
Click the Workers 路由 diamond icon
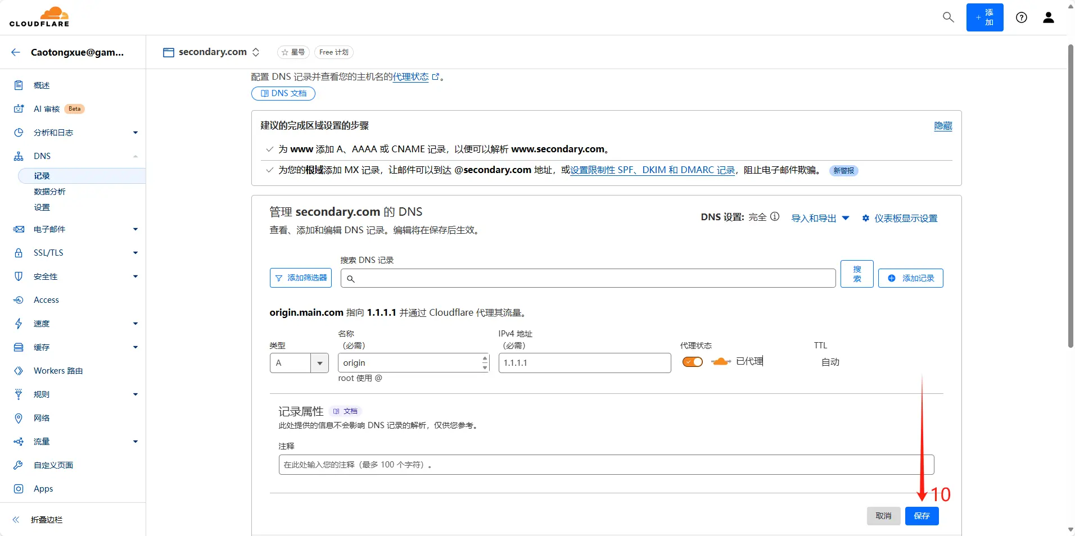coord(19,371)
